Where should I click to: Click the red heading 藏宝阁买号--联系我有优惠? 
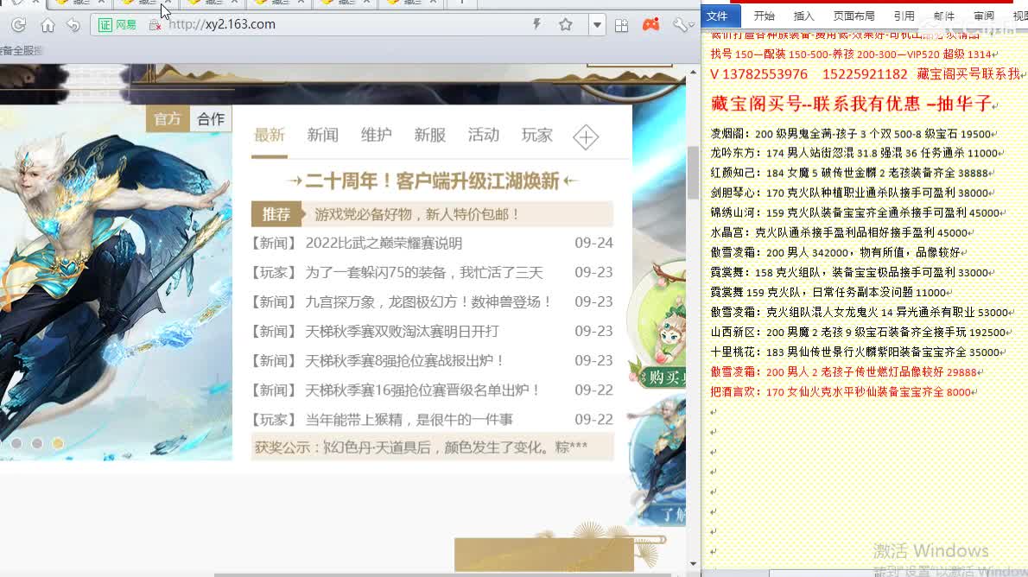[x=853, y=104]
